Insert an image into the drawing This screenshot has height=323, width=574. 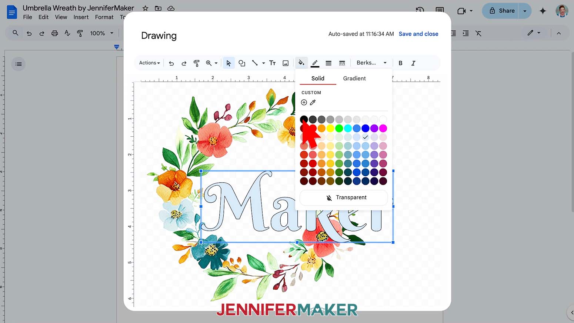click(286, 63)
